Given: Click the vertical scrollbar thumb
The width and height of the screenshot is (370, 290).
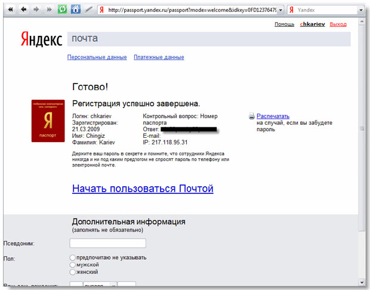Looking at the screenshot, I should pyautogui.click(x=362, y=128).
